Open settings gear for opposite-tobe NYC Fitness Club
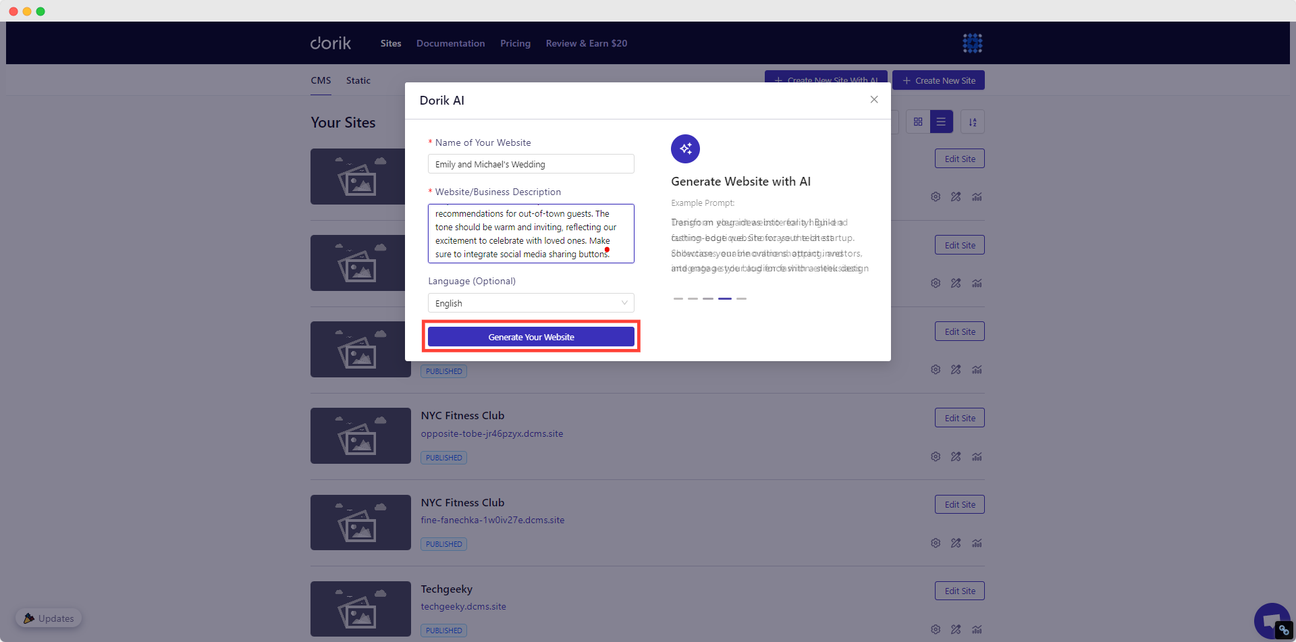The width and height of the screenshot is (1296, 642). click(936, 456)
